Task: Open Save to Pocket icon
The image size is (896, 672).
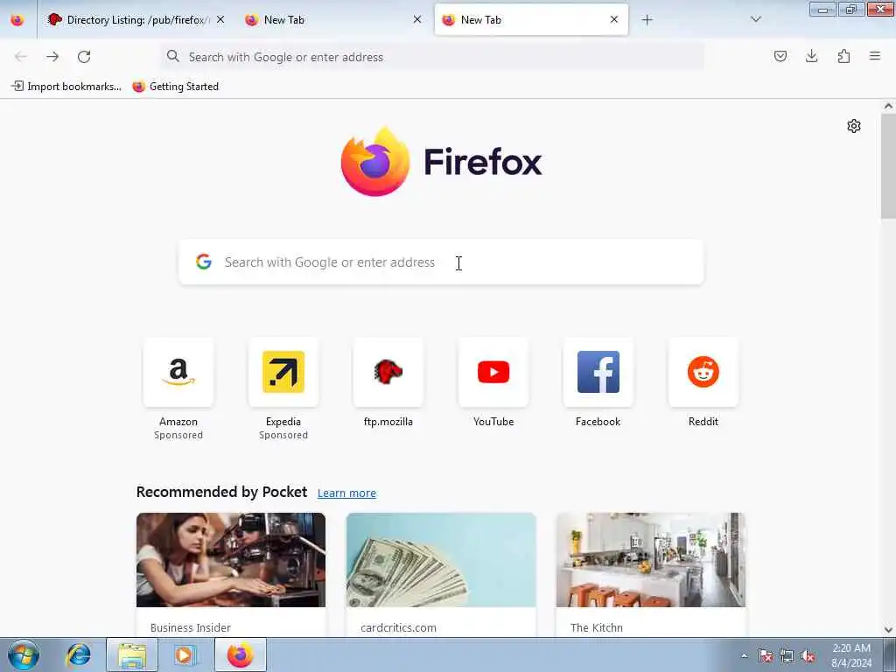Action: tap(780, 57)
